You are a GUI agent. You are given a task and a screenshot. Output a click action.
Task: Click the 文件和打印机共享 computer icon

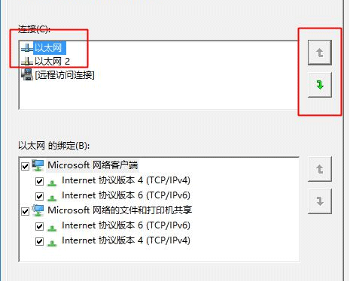(38, 210)
